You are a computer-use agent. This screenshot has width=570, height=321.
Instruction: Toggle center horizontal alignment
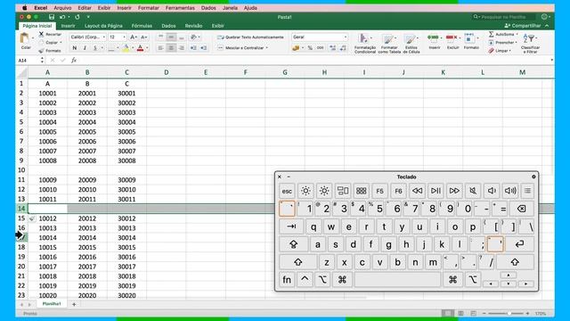171,47
